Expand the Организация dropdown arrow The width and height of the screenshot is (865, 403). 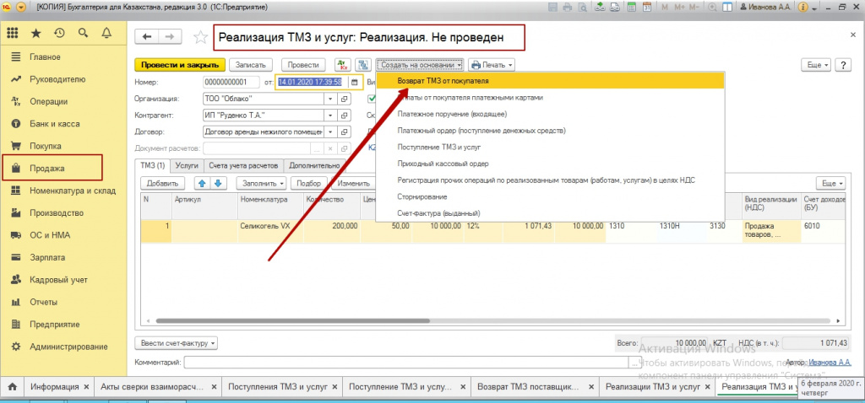click(x=330, y=99)
